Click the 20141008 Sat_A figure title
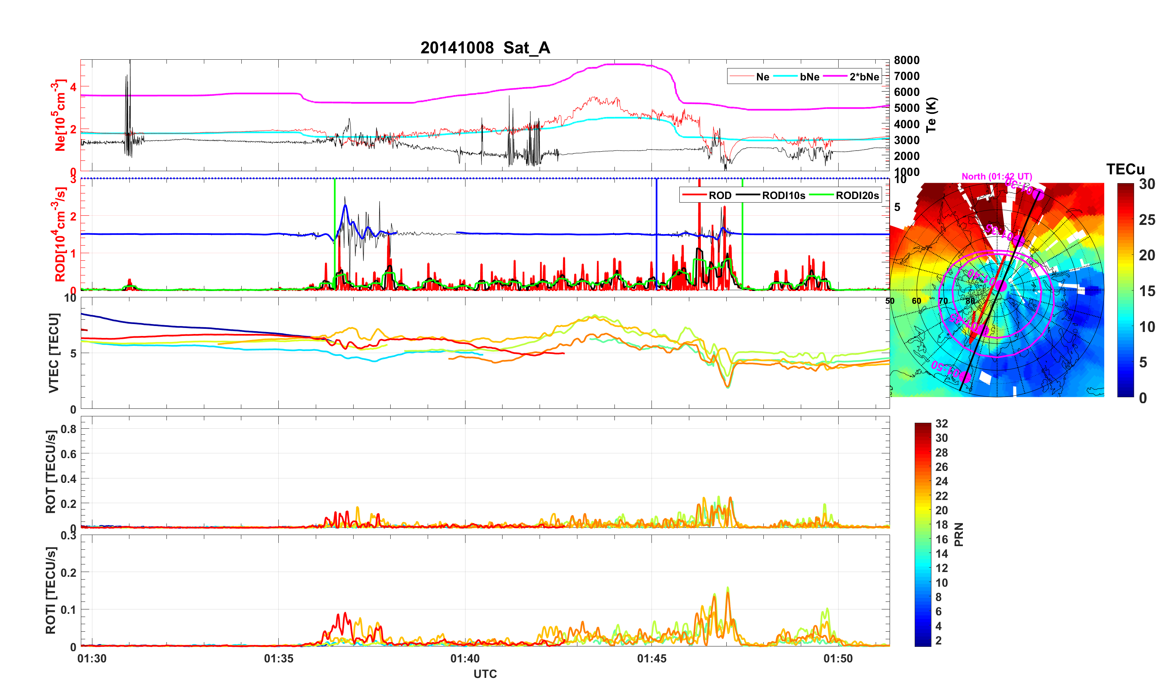 point(485,48)
